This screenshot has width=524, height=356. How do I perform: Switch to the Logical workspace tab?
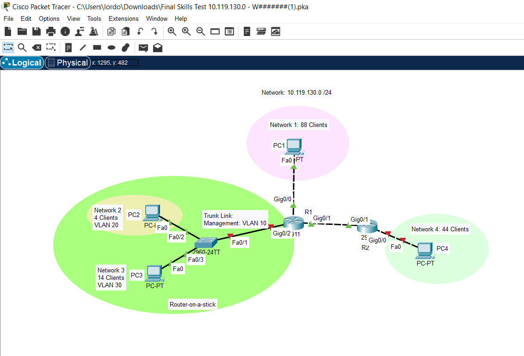22,62
